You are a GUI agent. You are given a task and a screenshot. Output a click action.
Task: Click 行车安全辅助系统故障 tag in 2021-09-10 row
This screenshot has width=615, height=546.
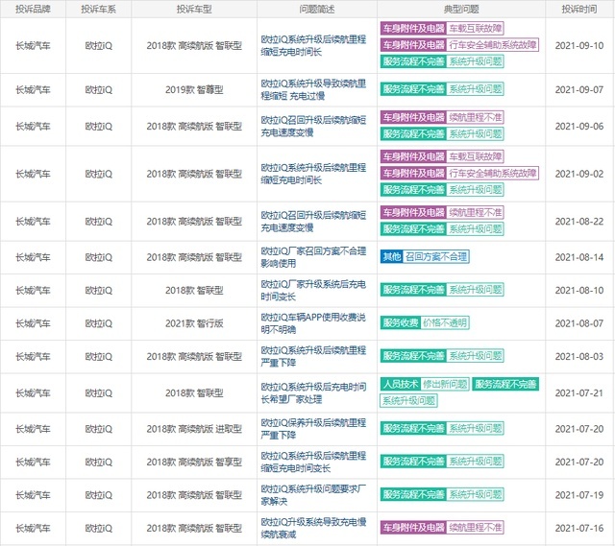493,45
